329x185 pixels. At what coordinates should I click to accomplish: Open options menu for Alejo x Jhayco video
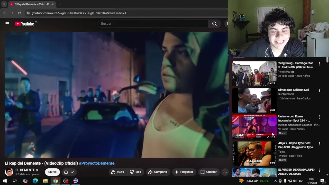(x=319, y=144)
